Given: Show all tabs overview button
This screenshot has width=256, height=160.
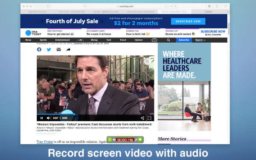Looking at the screenshot, I should pos(225,6).
